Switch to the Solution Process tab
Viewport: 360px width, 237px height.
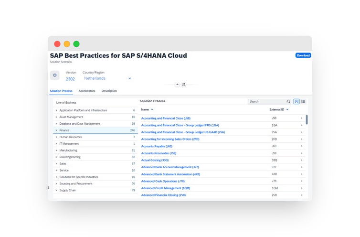coord(61,91)
